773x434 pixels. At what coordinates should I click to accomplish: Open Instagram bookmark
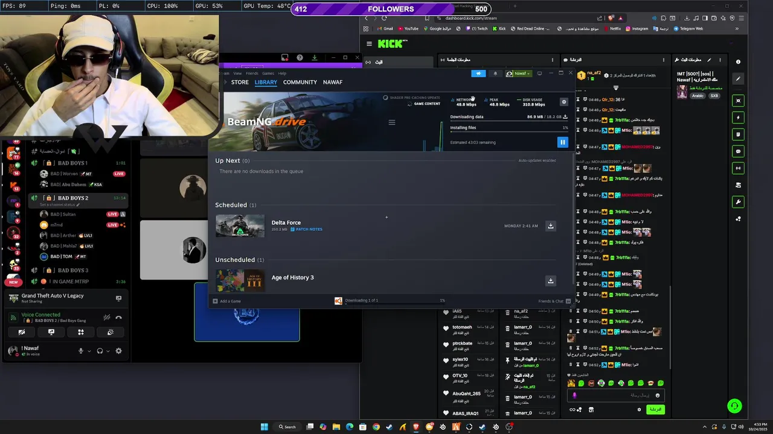point(637,28)
